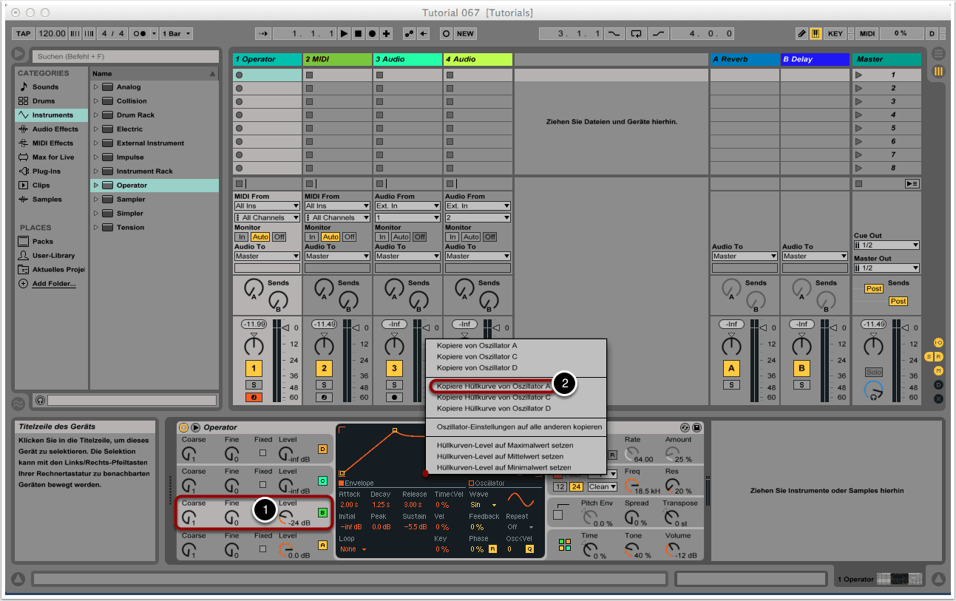Click the browser search field

pyautogui.click(x=124, y=56)
